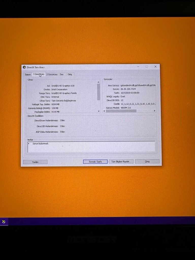Viewport: 195px width, 260px height.
Task: Click the Sürücüler horizontal scrollbar thumb
Action: 121,111
